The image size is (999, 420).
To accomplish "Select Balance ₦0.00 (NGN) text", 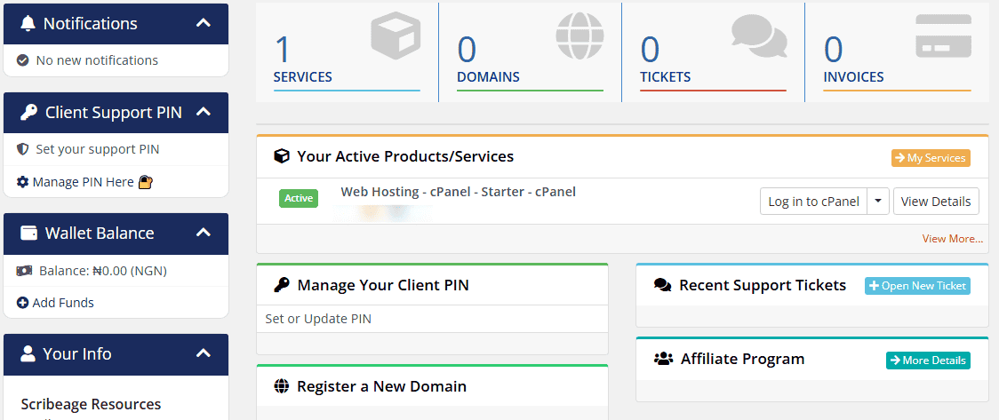I will (103, 271).
